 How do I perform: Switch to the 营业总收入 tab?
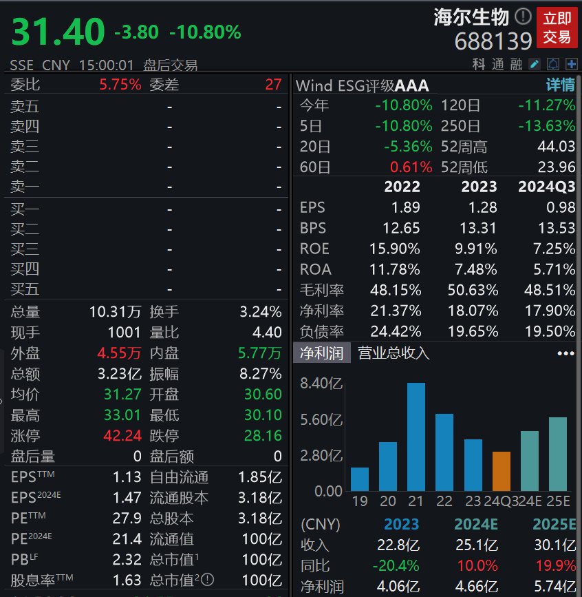[394, 353]
